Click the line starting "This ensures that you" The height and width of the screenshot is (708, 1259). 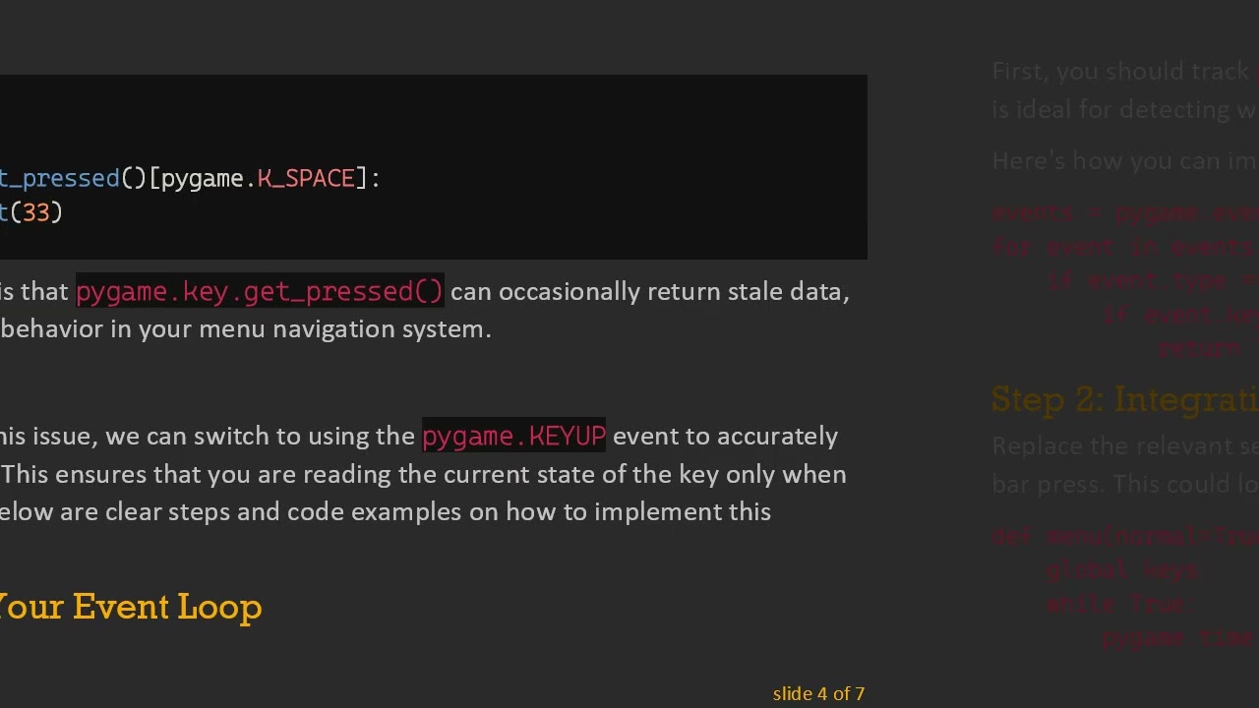(423, 474)
